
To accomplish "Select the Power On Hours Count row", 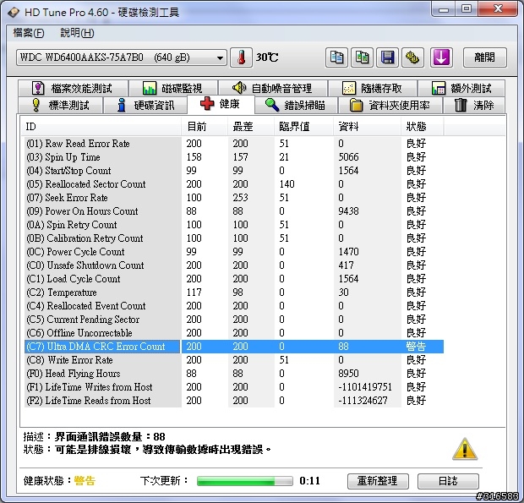I will (x=234, y=211).
